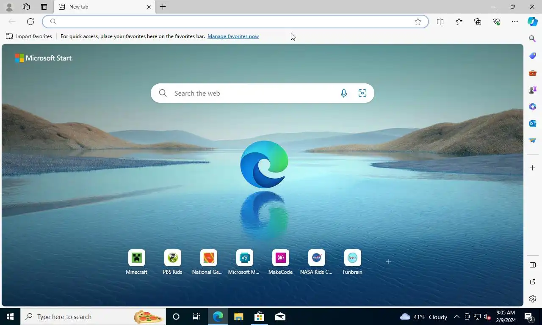Open the sidebar Shopping tag icon
Viewport: 542px width, 325px height.
pyautogui.click(x=533, y=56)
